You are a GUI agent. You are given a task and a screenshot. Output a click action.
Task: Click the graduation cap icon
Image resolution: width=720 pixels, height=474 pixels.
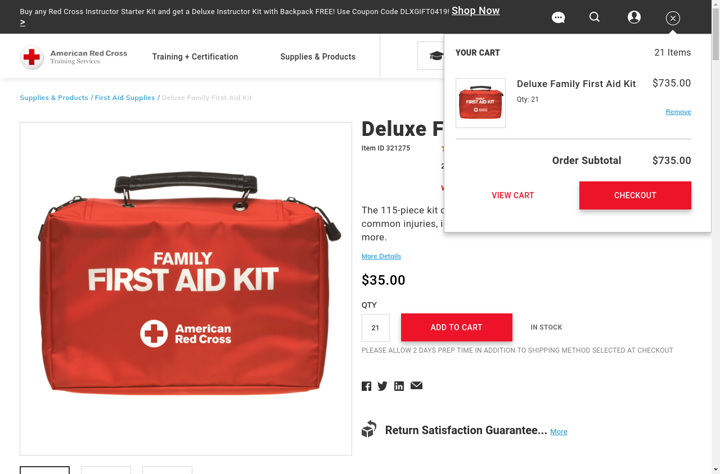click(436, 56)
